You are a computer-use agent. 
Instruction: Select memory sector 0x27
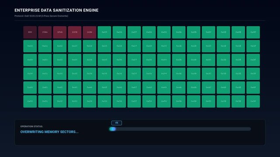pyautogui.click(x=134, y=60)
